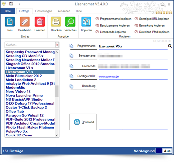Click the Neu entry icon
174x163 pixels.
pos(10,22)
